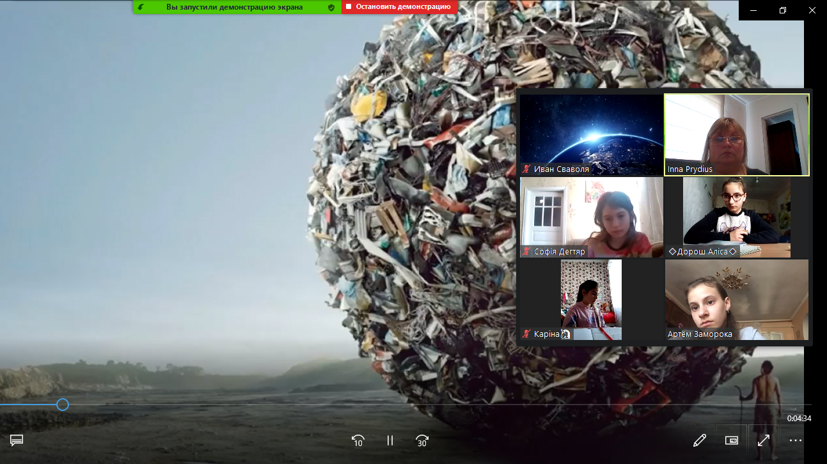This screenshot has width=827, height=464.
Task: Switch to mini view mode
Action: (732, 440)
